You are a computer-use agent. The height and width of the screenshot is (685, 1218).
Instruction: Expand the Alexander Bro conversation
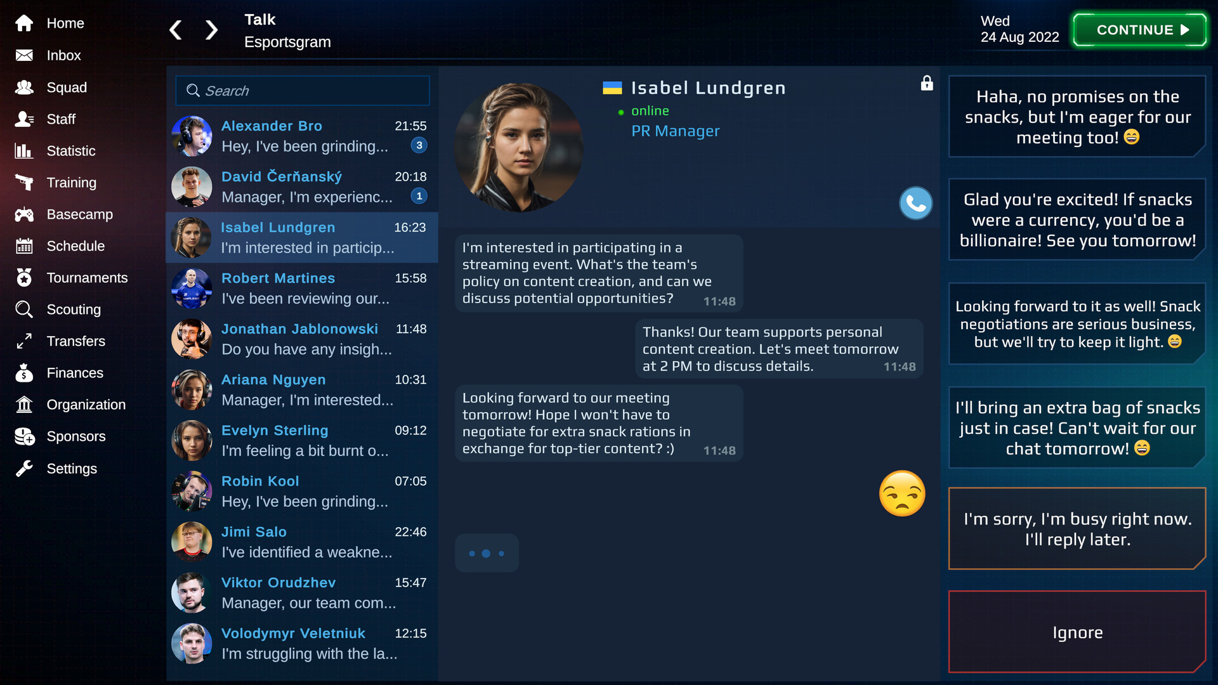303,136
